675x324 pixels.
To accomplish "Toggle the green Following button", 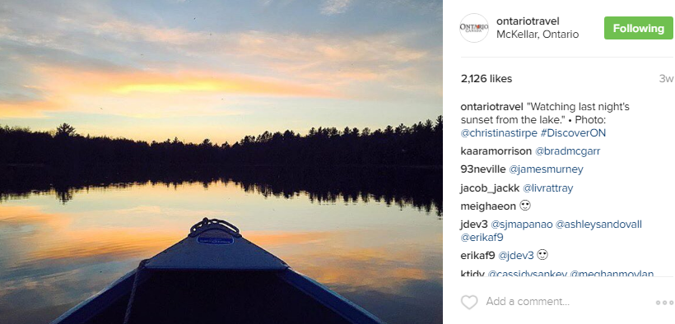I will click(x=639, y=29).
